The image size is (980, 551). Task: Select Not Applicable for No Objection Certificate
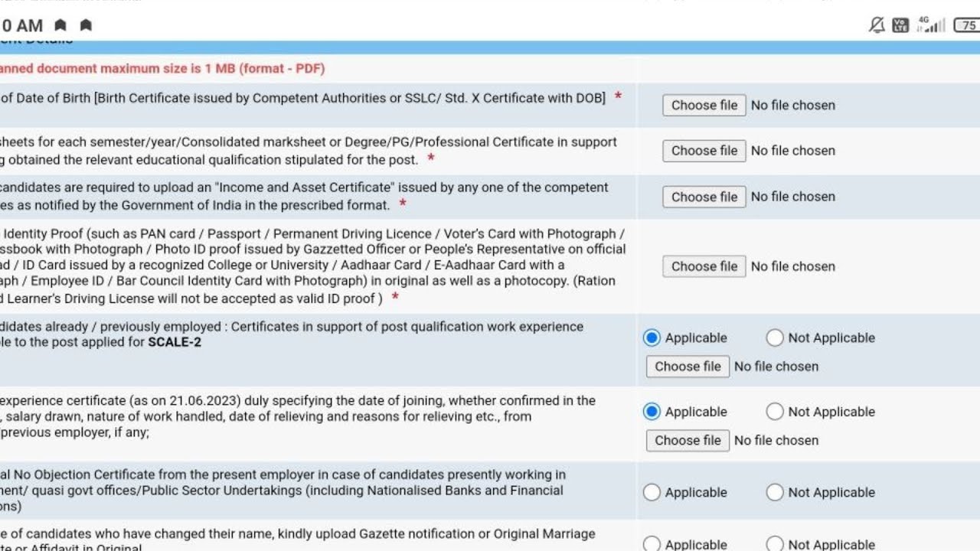tap(775, 492)
